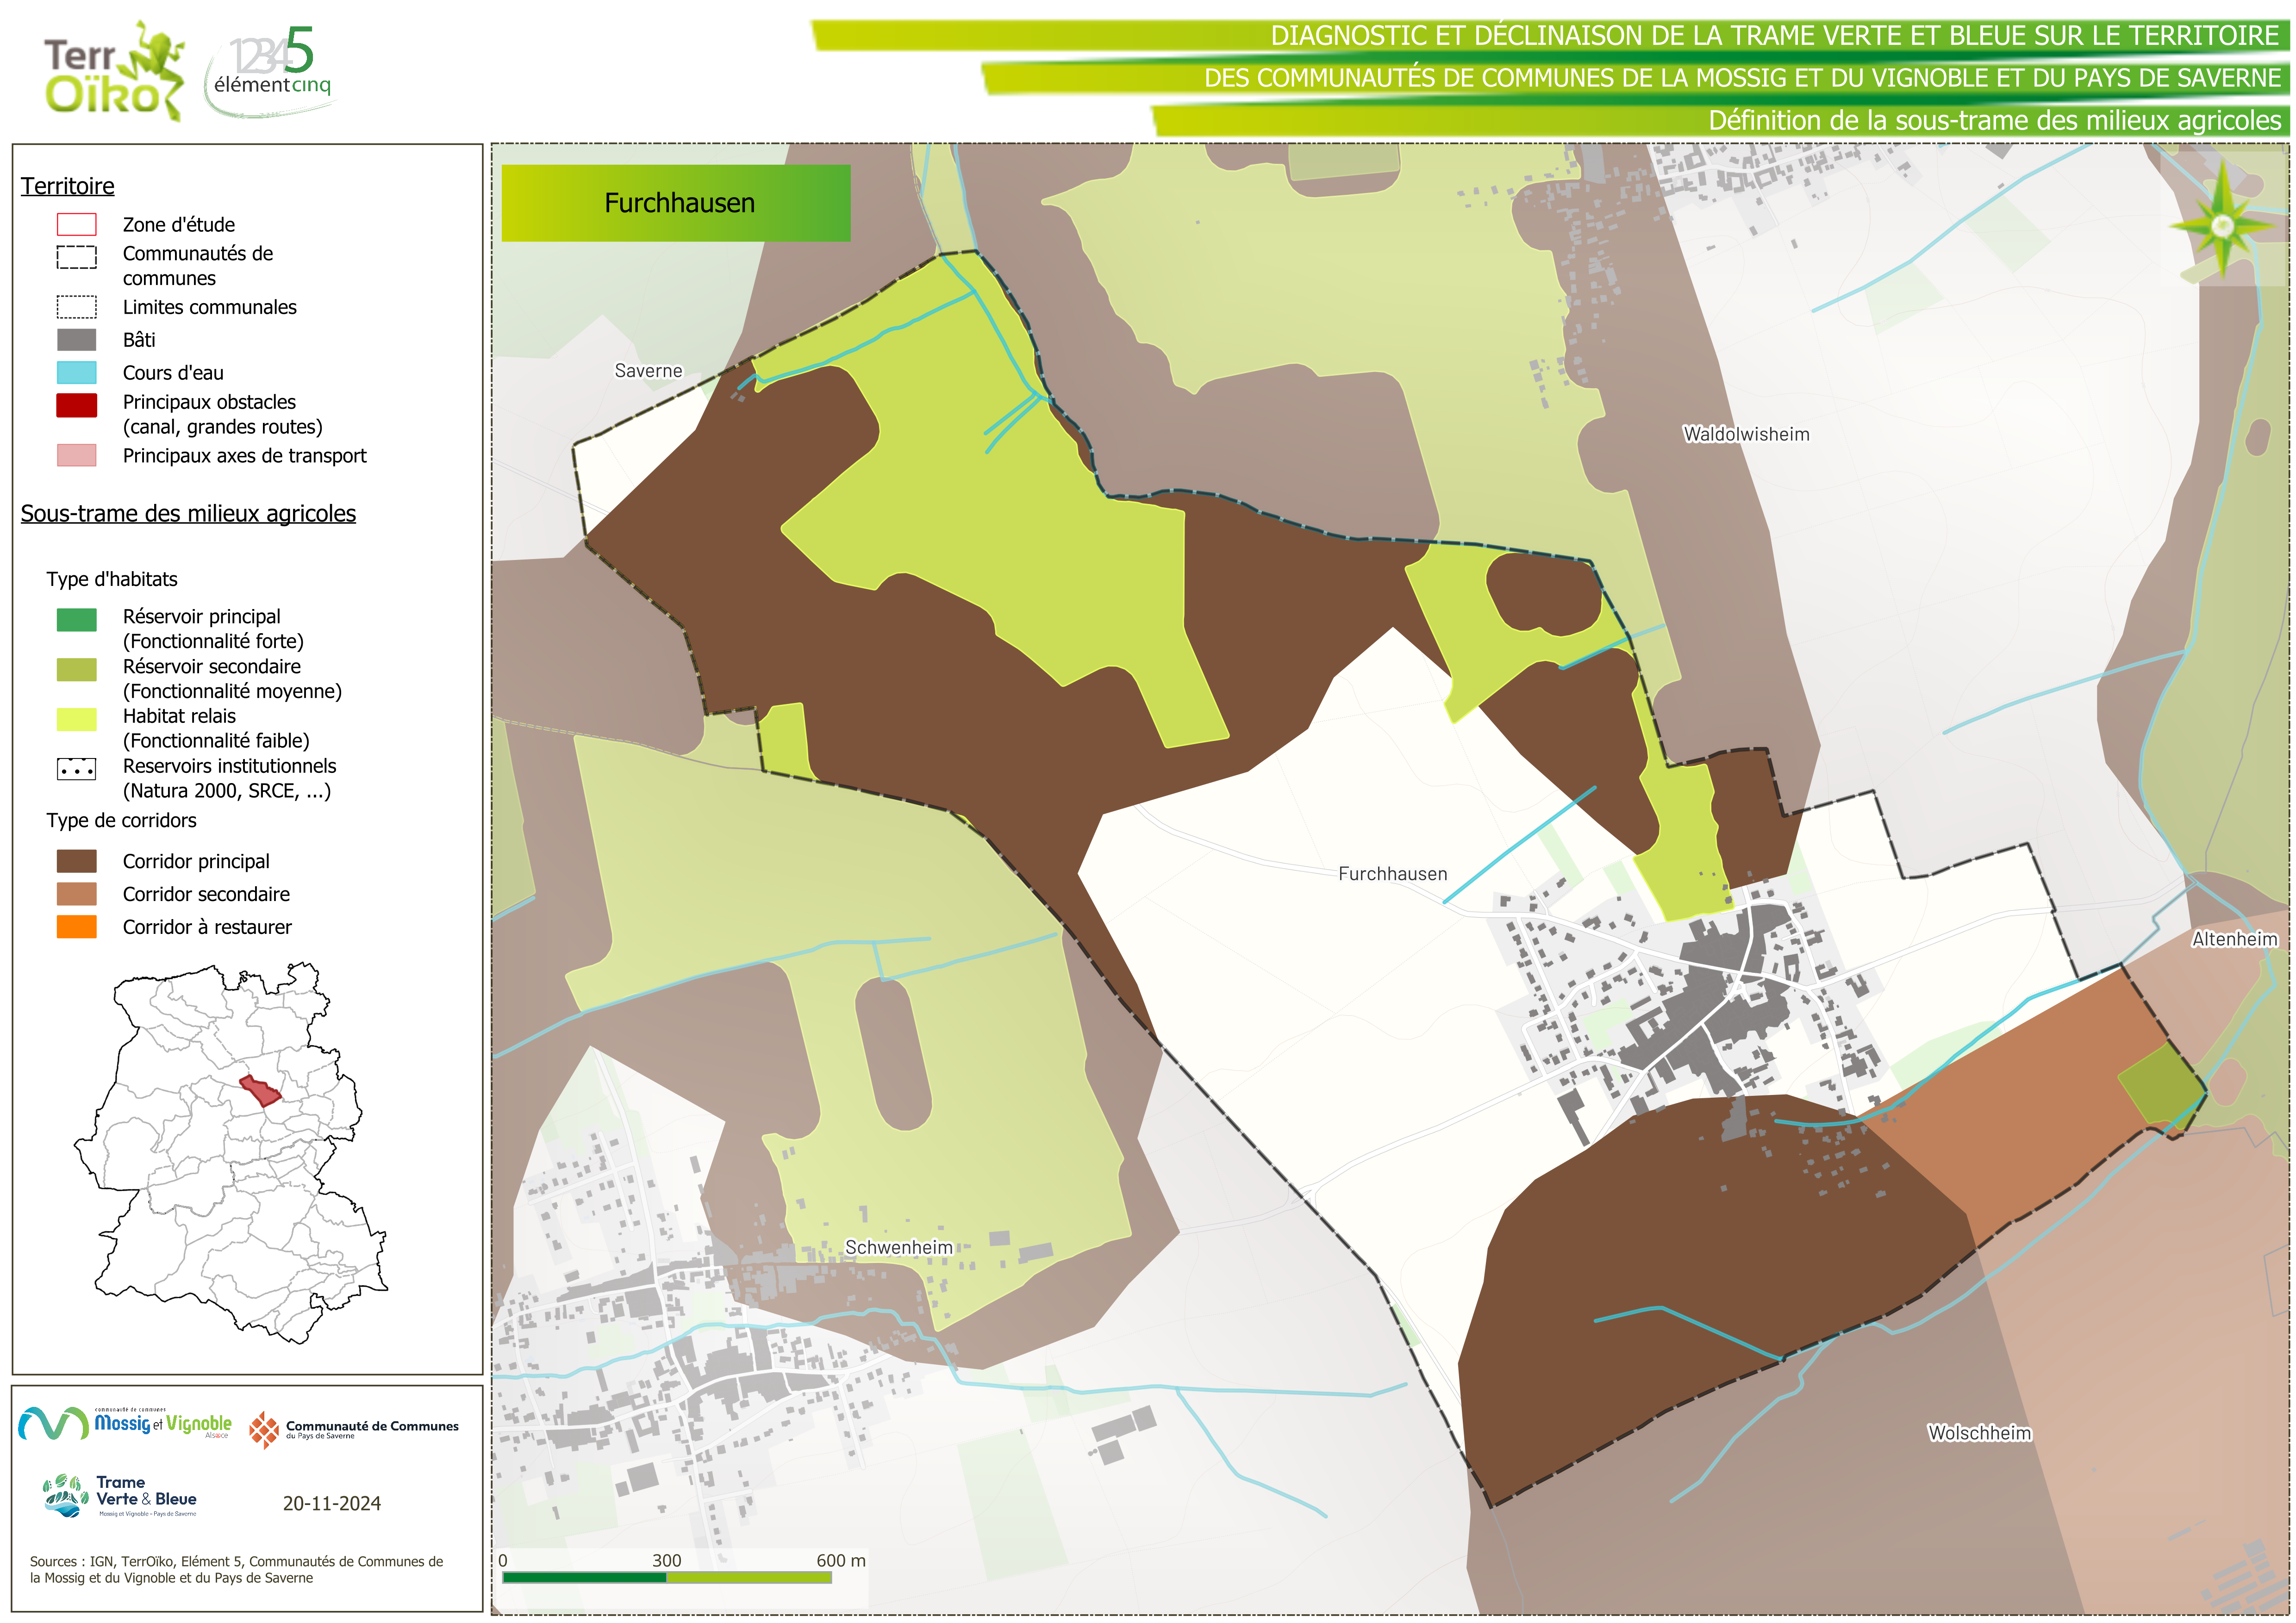The image size is (2296, 1623).
Task: Click the Communauté de Communes Saverne logo
Action: pos(354,1430)
